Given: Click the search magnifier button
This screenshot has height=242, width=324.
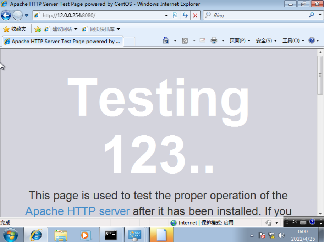Looking at the screenshot, I should [311, 15].
